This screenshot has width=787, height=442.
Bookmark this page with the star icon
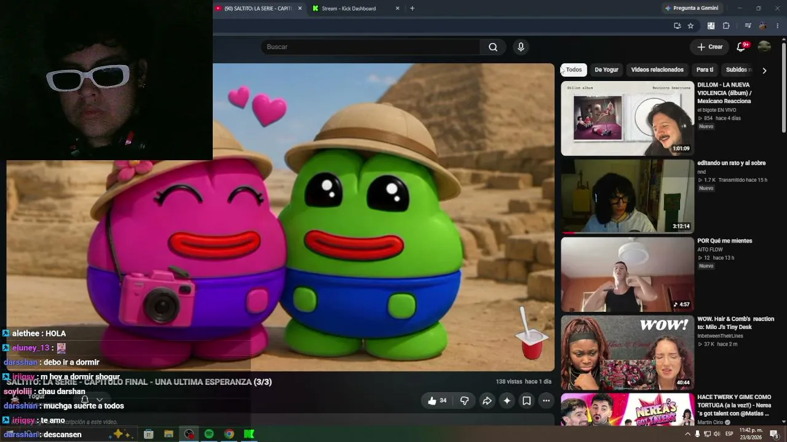pos(690,26)
